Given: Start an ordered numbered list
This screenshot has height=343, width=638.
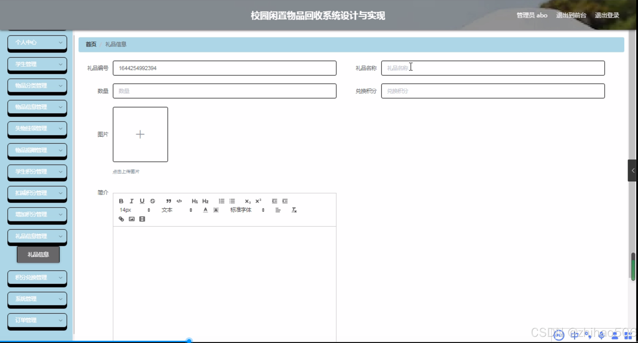Looking at the screenshot, I should (221, 201).
